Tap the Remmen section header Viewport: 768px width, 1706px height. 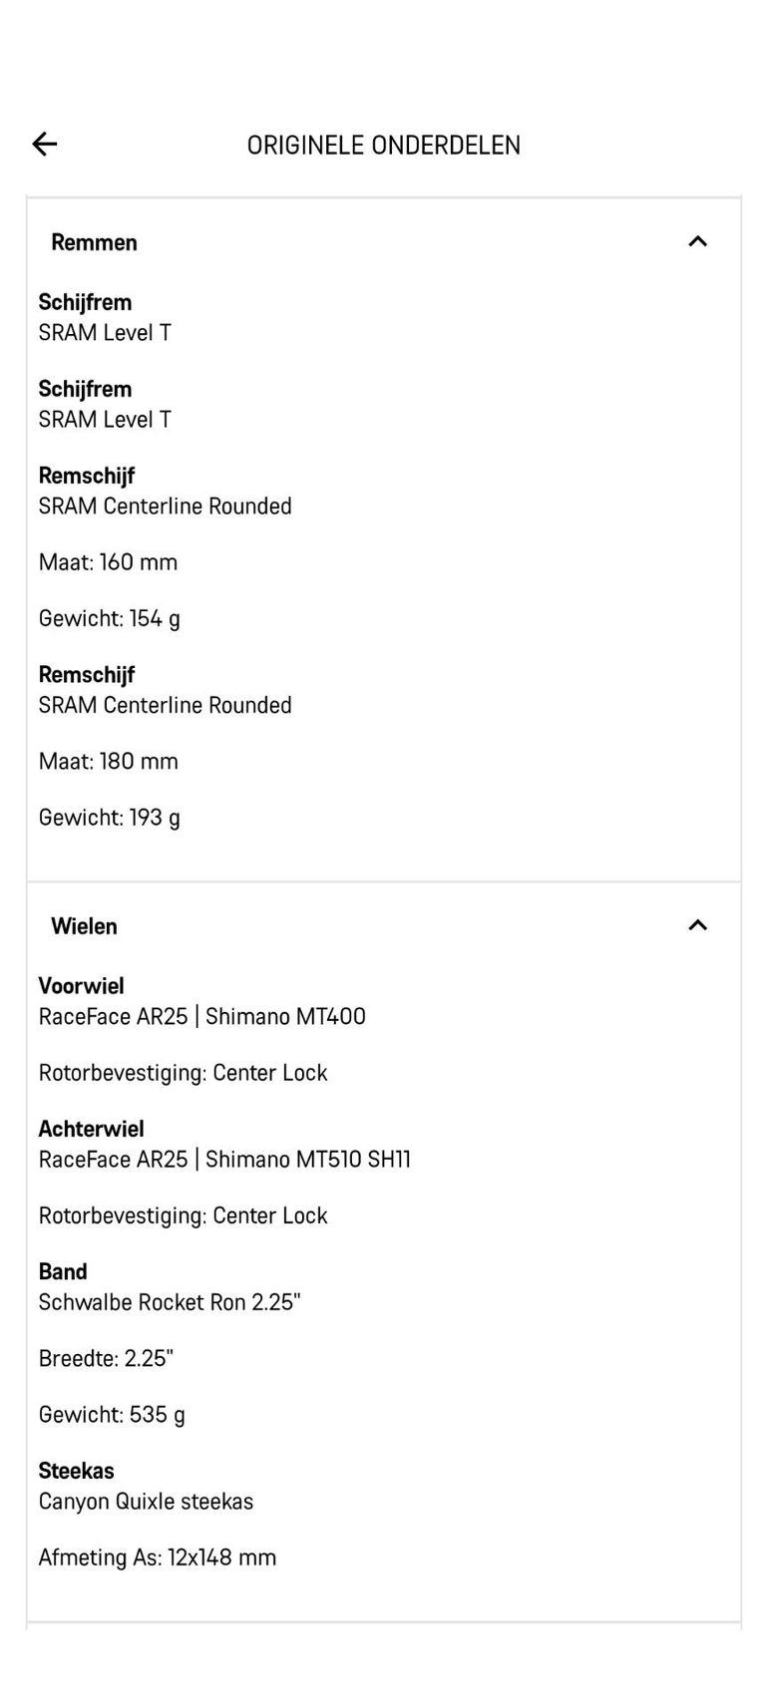point(383,242)
